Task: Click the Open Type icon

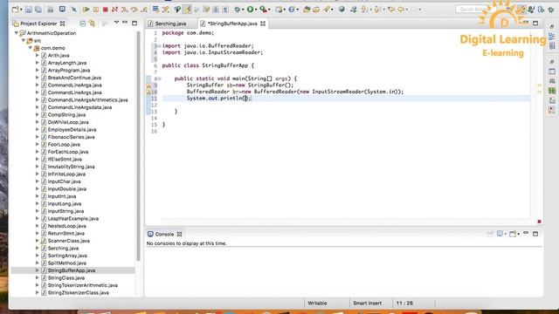Action: pos(307,10)
